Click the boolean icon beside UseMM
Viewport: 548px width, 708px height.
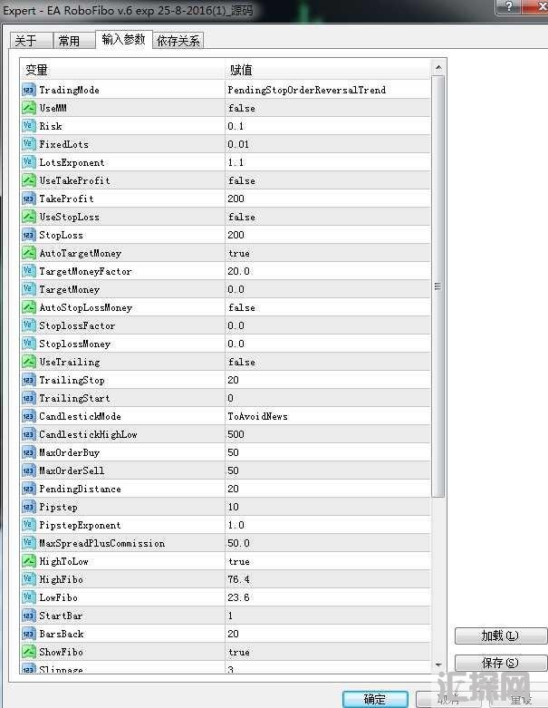(x=28, y=108)
